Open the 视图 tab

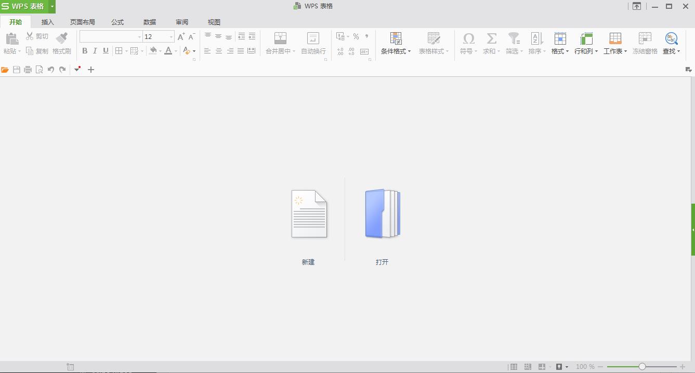214,22
